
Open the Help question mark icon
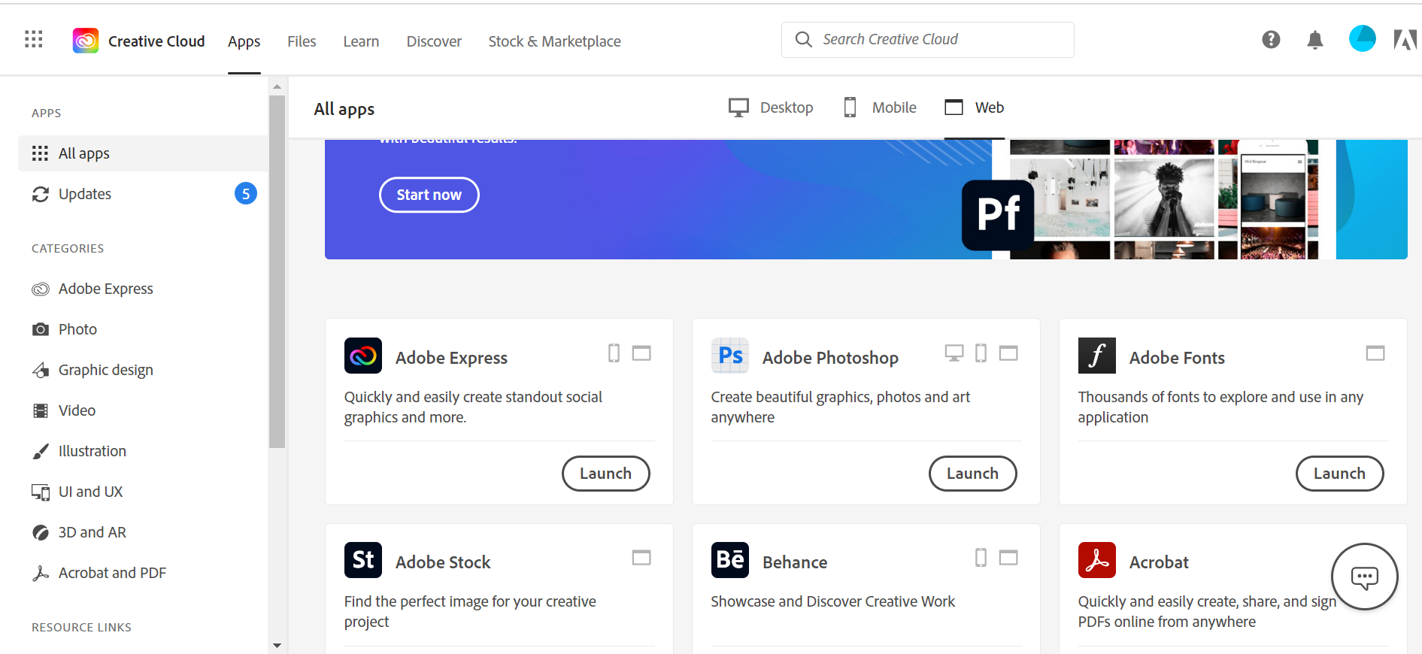[1271, 40]
